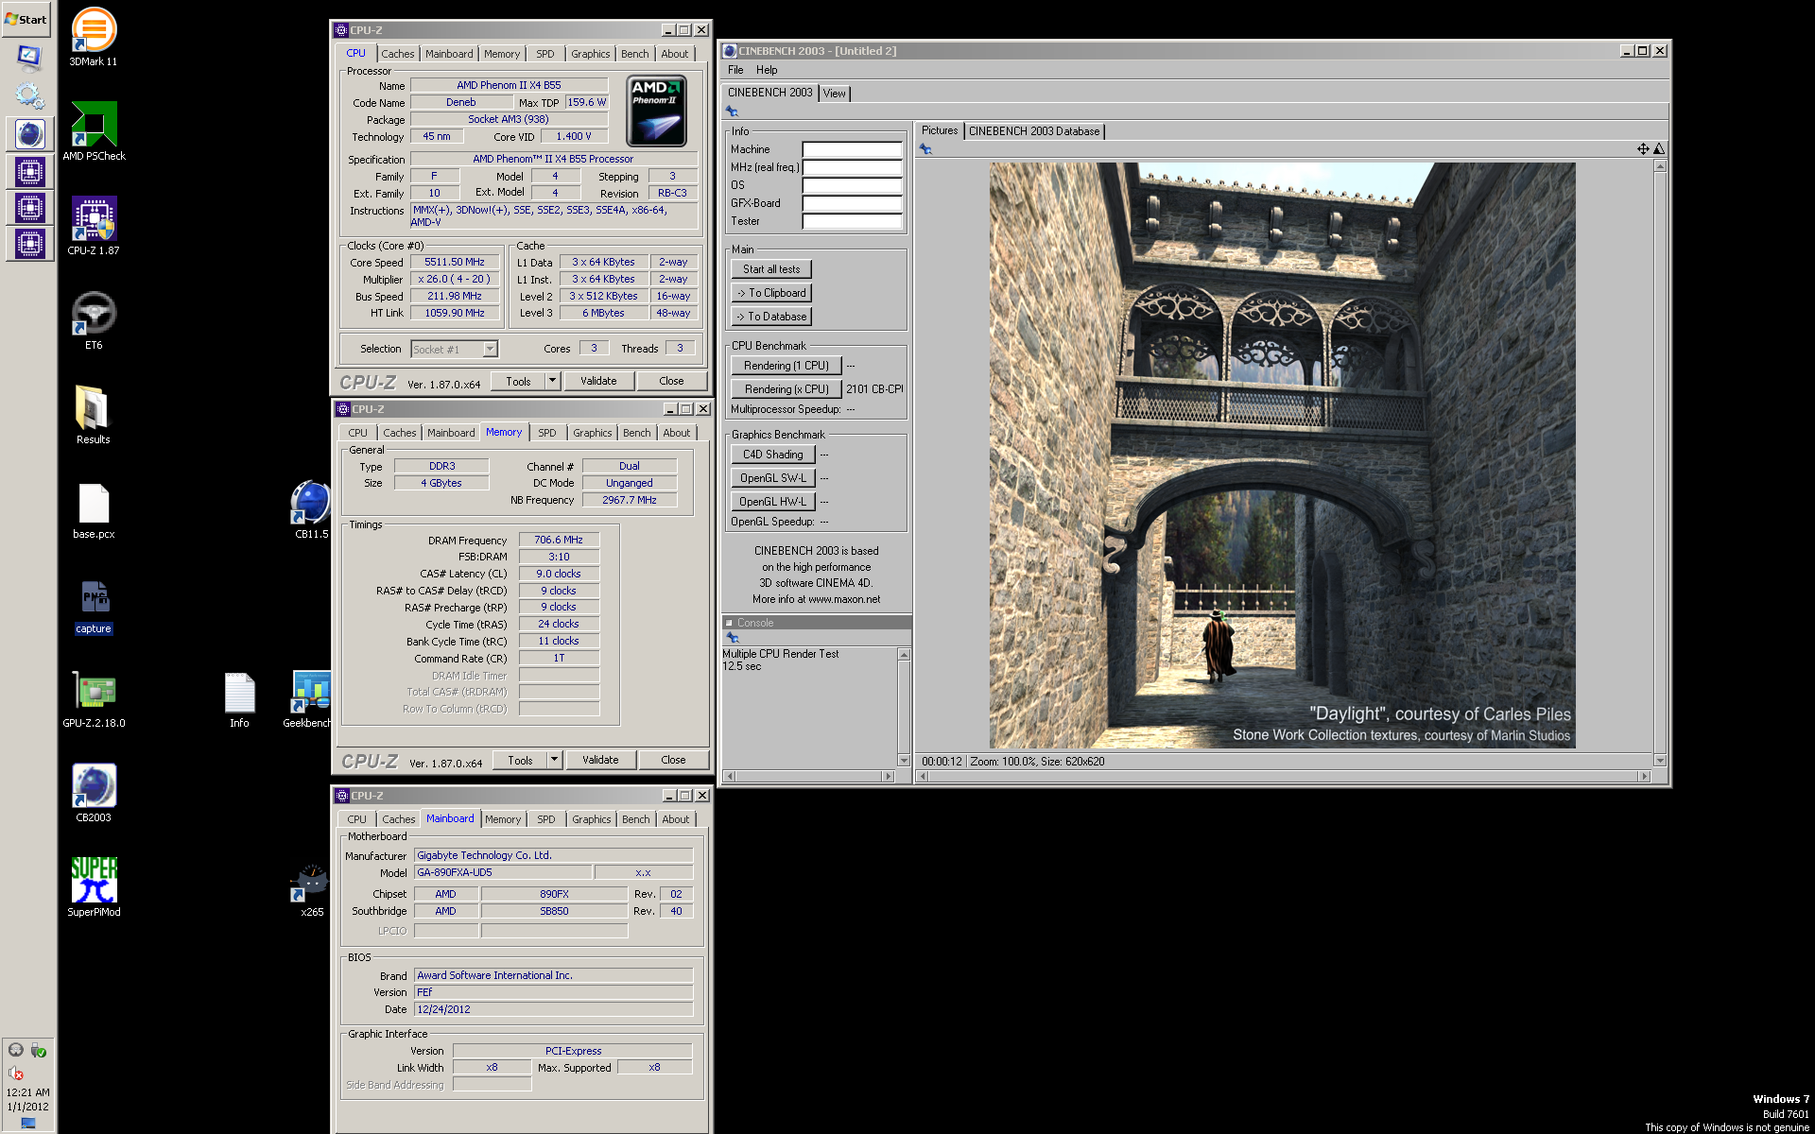
Task: Click the AMD Phenom II logo in CPU-Z
Action: (x=657, y=112)
